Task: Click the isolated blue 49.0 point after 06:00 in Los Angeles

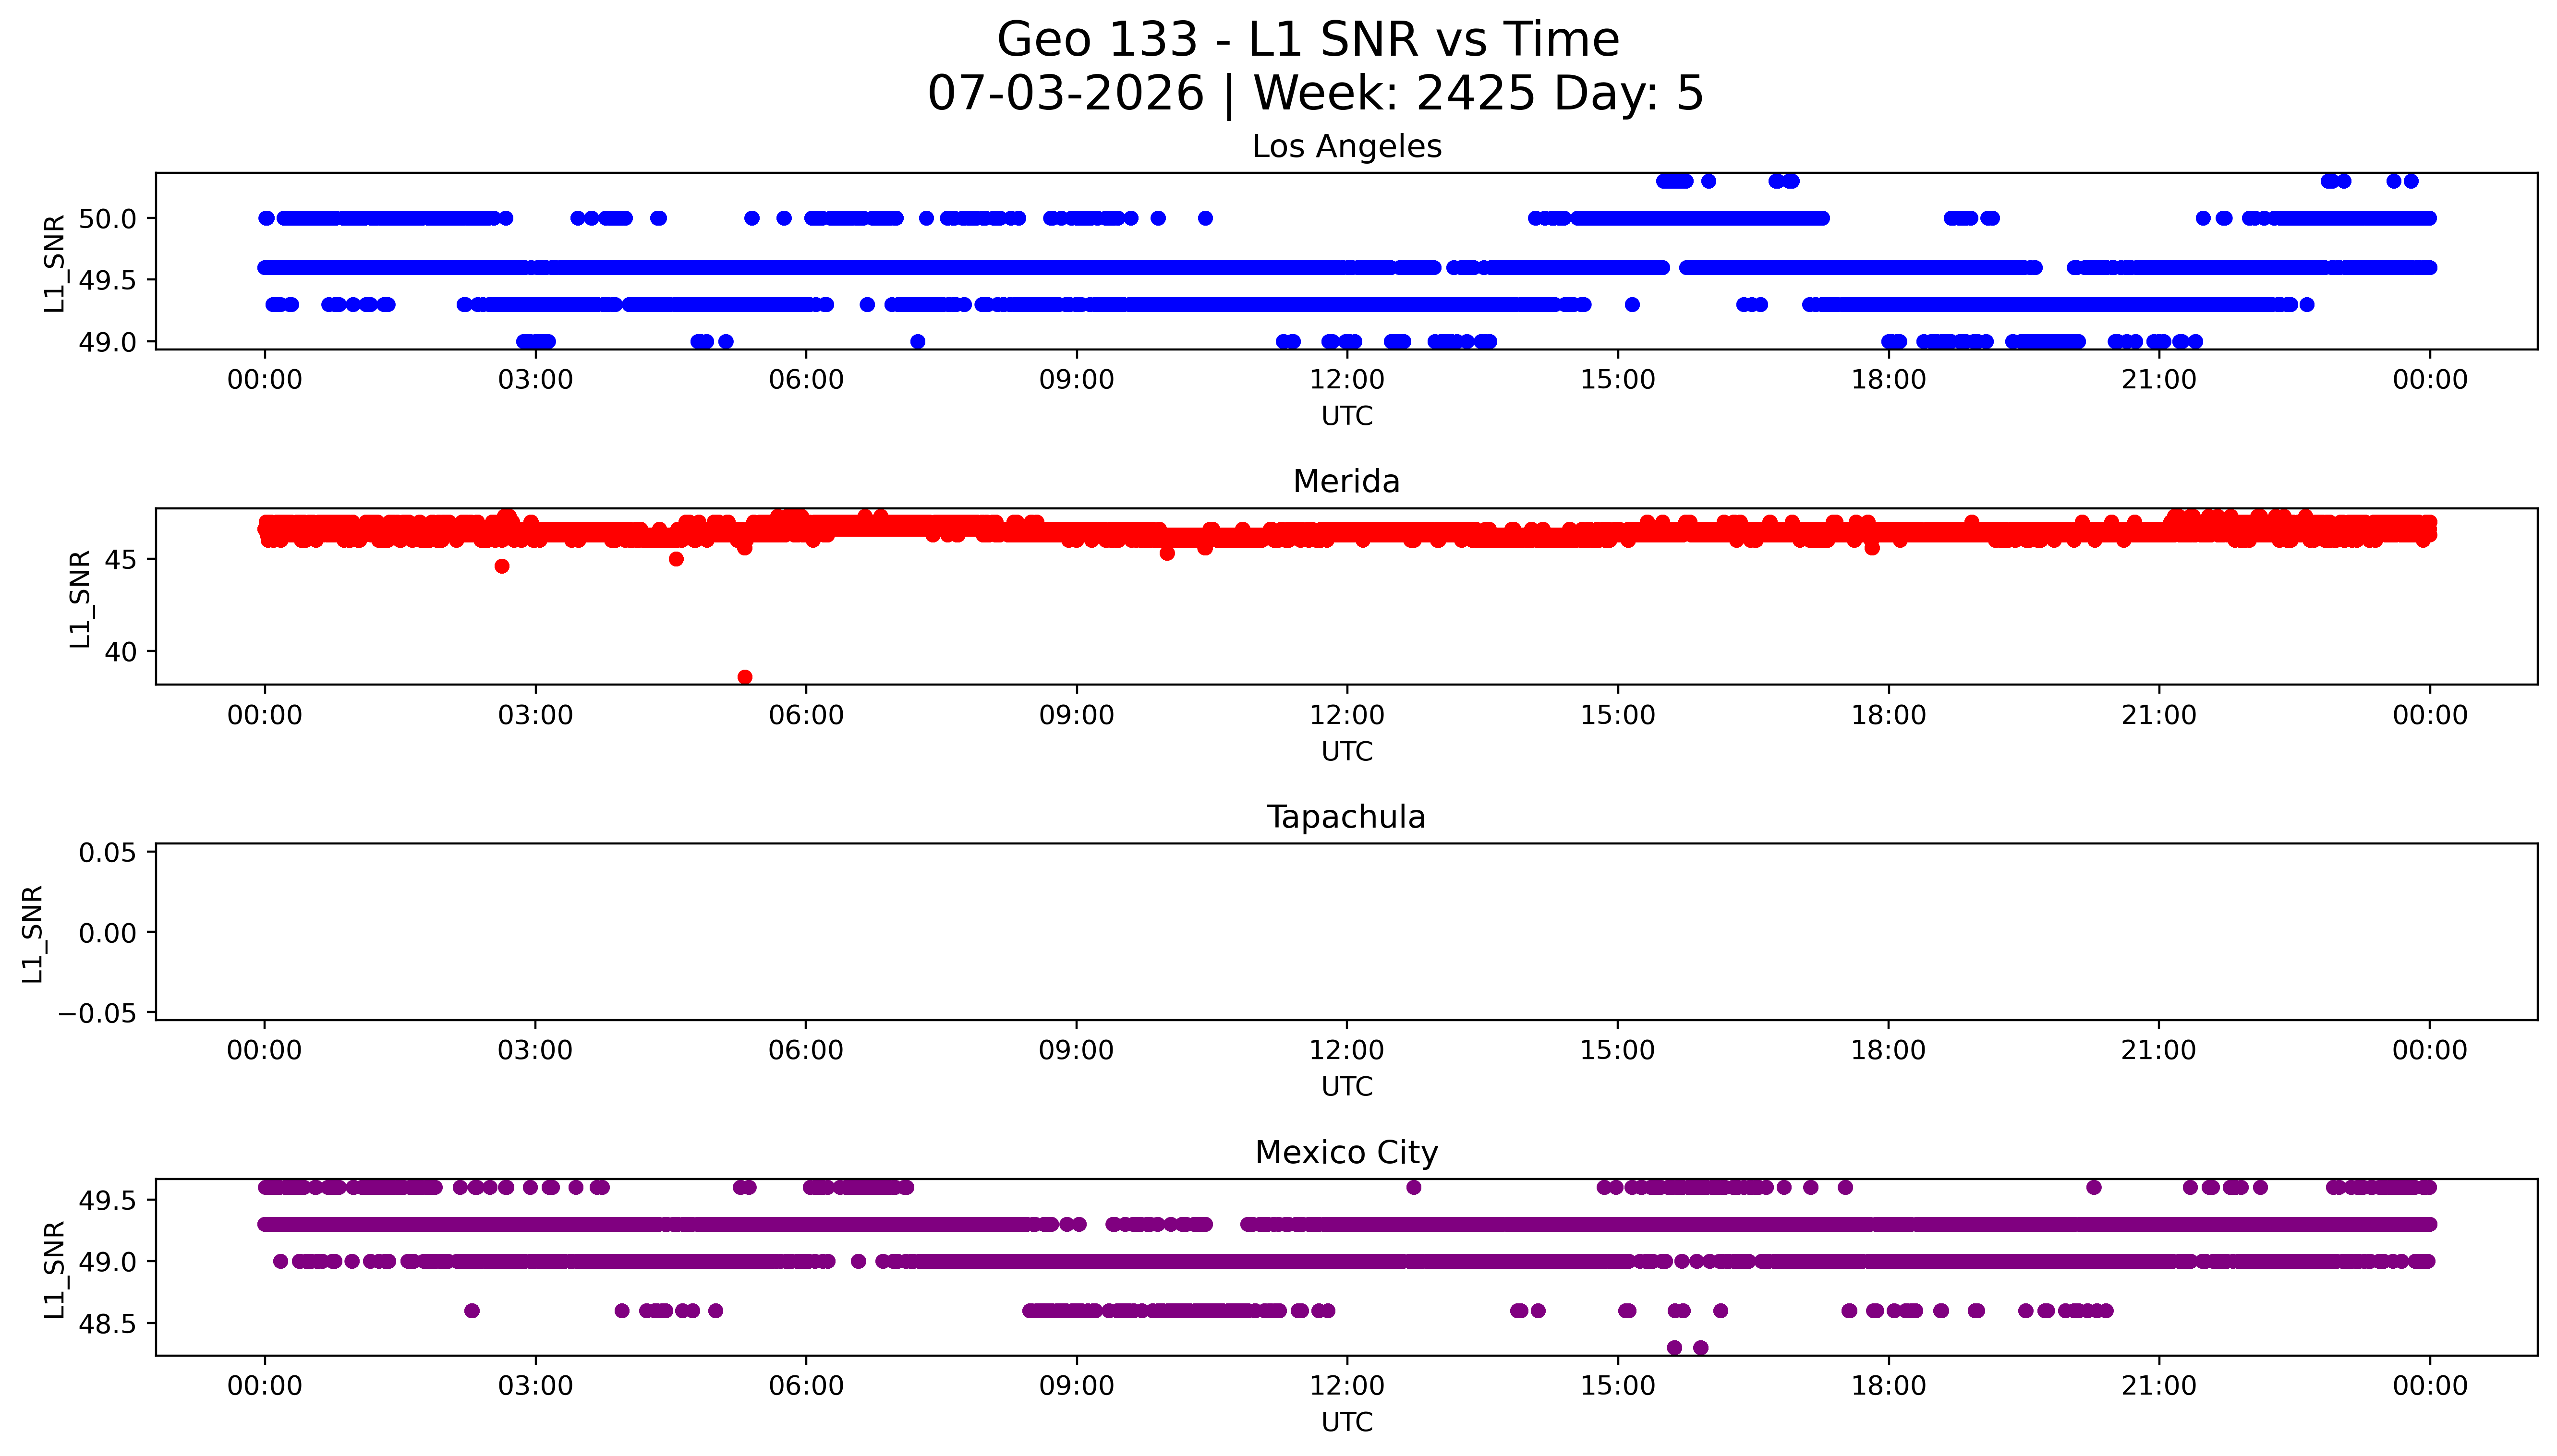Action: point(918,341)
